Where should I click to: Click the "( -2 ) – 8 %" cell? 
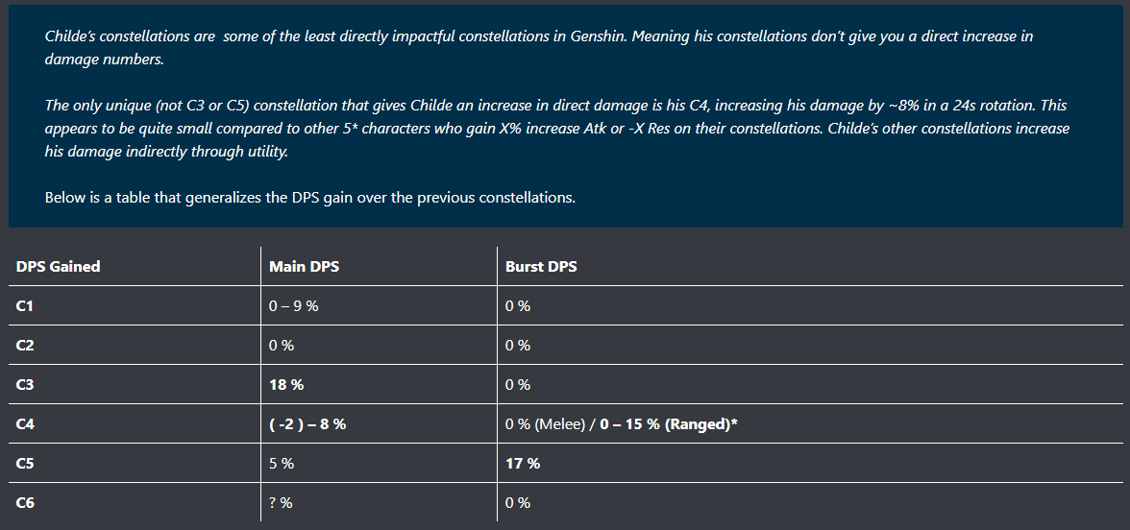pos(307,423)
